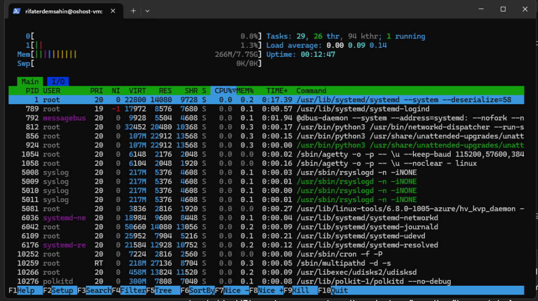Viewport: 538px width, 301px height.
Task: Sort by the PRI column header
Action: coord(96,91)
